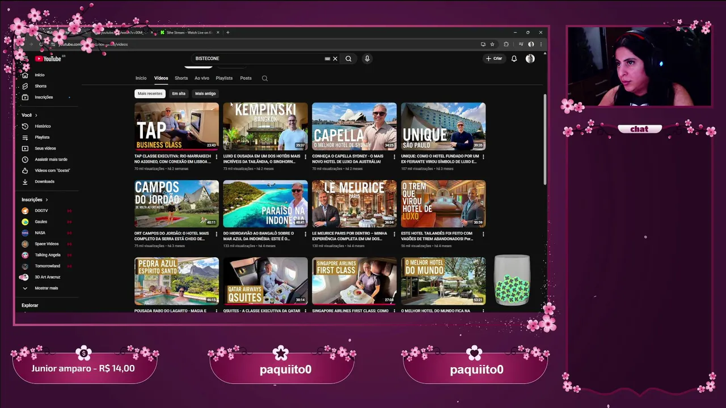Select the Mais recentes filter chip
Image resolution: width=726 pixels, height=408 pixels.
coord(150,93)
